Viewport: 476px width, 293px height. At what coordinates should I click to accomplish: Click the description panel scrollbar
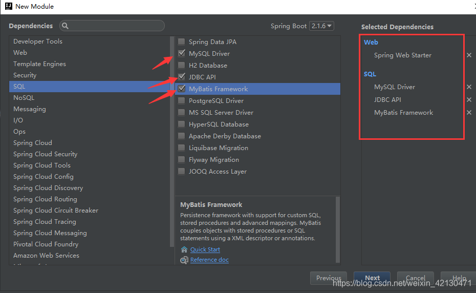pyautogui.click(x=338, y=229)
